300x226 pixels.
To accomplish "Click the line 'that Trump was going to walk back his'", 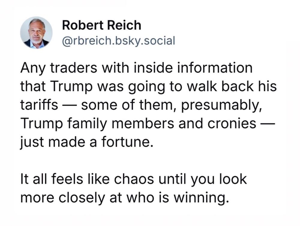I will (148, 87).
